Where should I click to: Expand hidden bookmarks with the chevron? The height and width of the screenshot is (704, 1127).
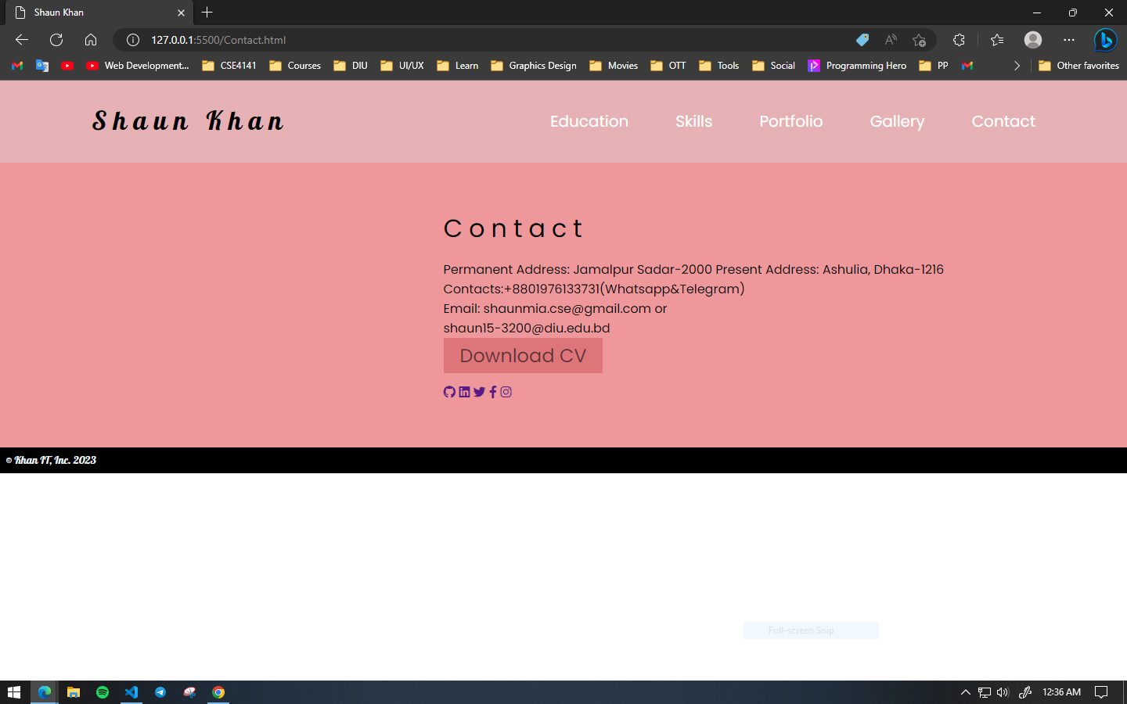pos(1016,66)
